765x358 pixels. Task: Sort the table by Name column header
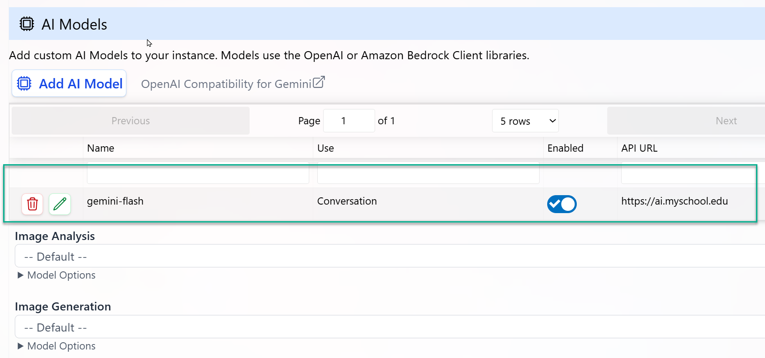tap(101, 148)
